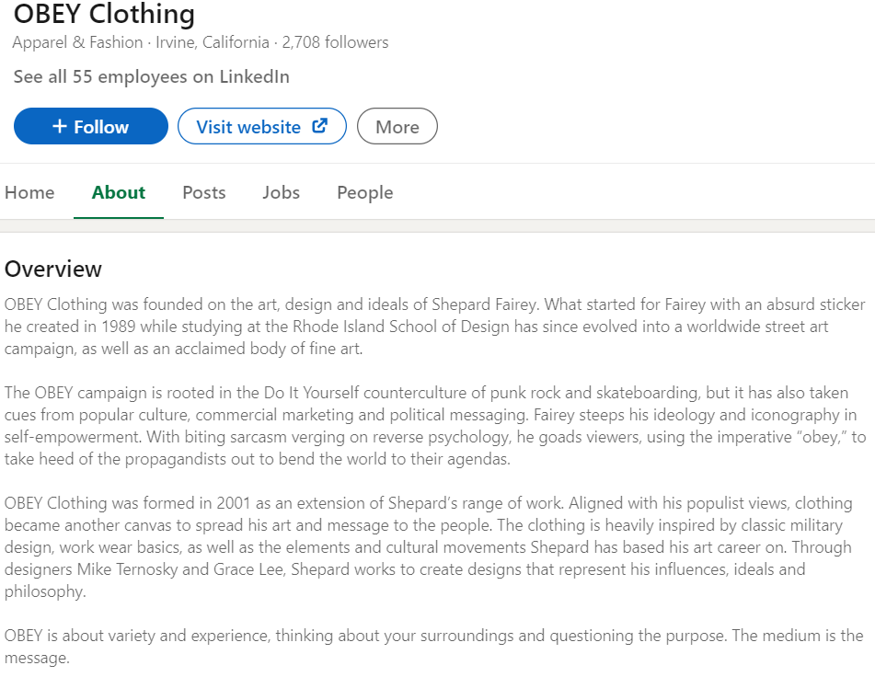Click the paragraph about Shepard Fairey's 1989 sticker
This screenshot has width=875, height=677.
434,327
